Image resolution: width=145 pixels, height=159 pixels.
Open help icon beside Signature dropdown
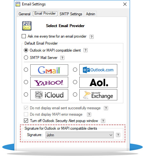tap(118, 135)
